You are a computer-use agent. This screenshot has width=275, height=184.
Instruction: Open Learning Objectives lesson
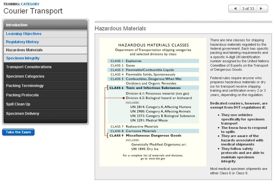[x=24, y=34]
